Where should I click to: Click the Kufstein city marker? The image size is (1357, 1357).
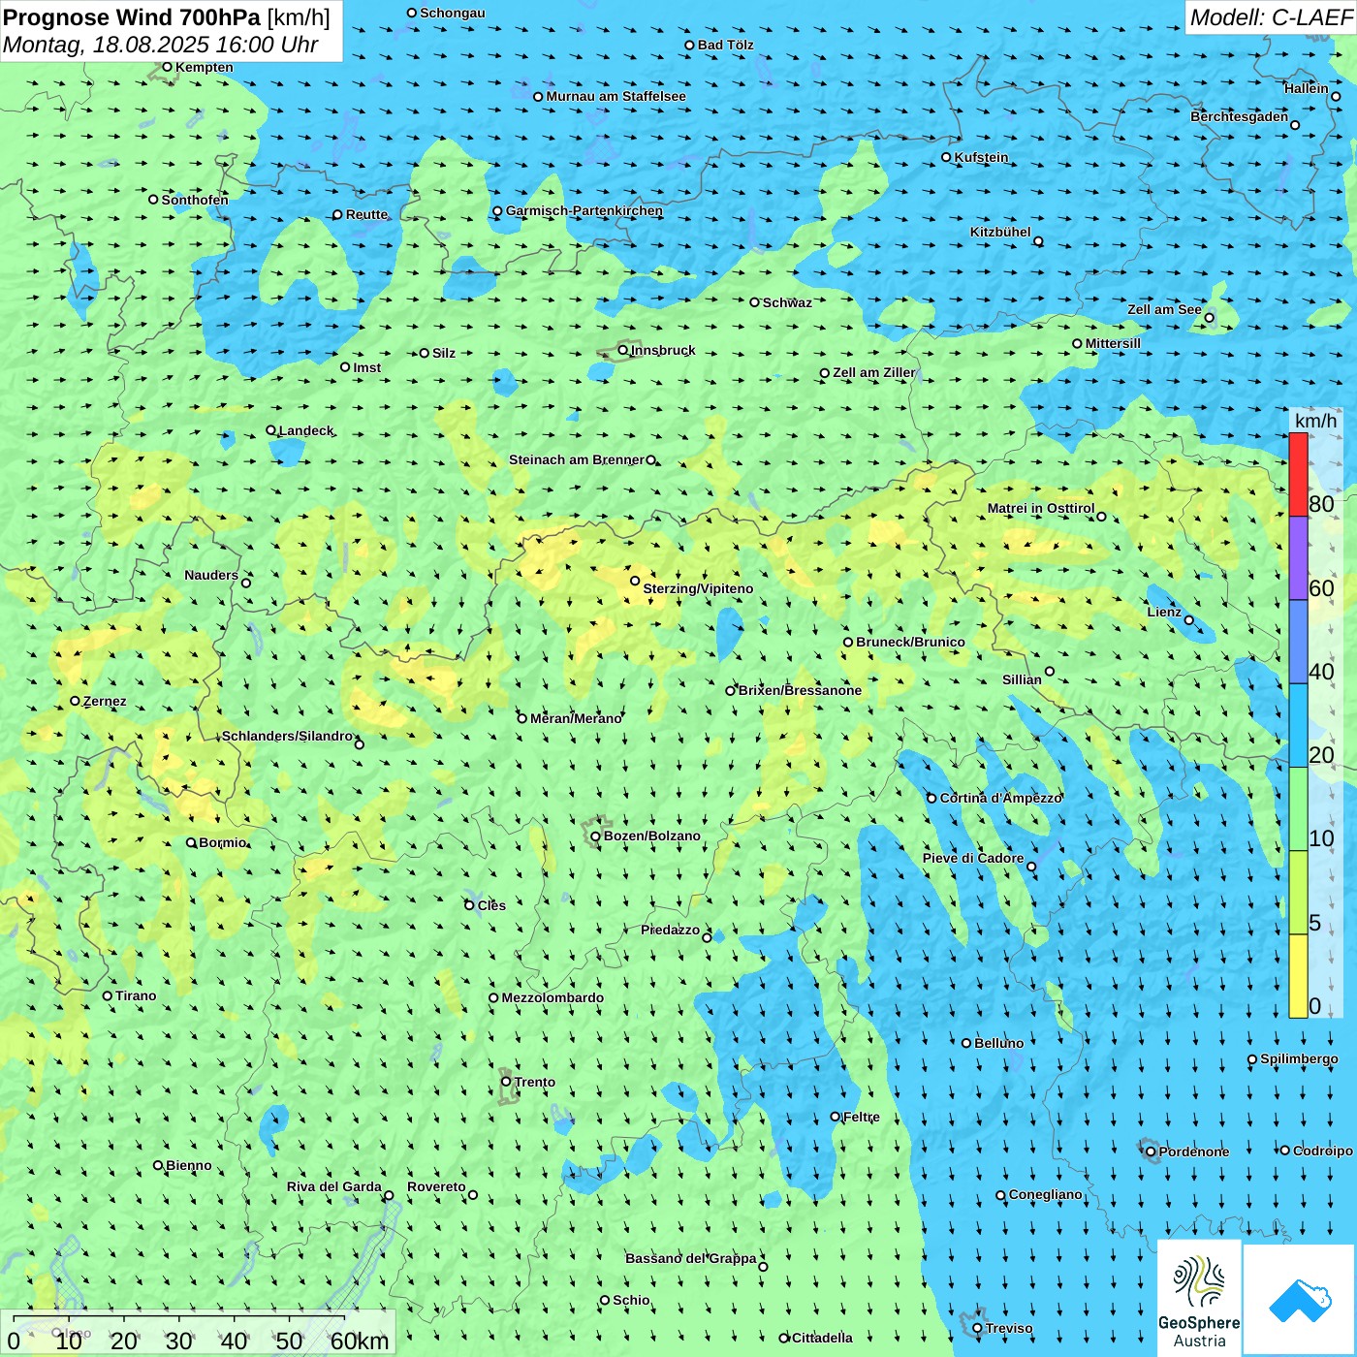[x=947, y=157]
